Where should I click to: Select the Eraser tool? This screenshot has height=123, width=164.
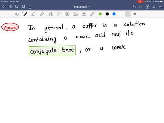[x=34, y=14]
